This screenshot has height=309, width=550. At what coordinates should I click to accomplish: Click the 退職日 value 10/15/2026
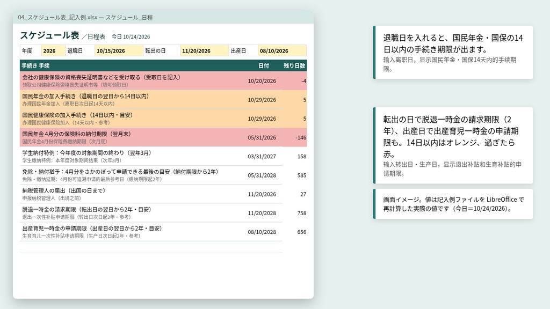click(119, 51)
